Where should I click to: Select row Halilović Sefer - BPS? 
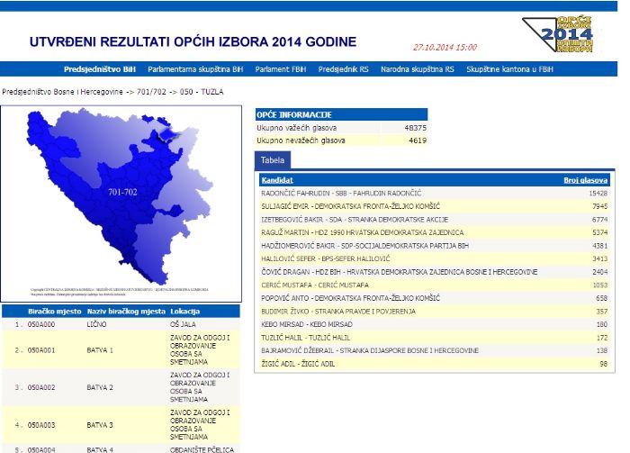435,258
